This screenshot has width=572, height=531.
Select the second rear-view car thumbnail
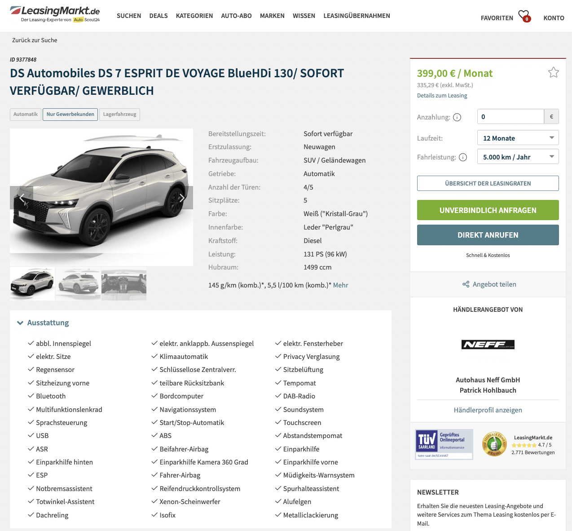pyautogui.click(x=78, y=283)
